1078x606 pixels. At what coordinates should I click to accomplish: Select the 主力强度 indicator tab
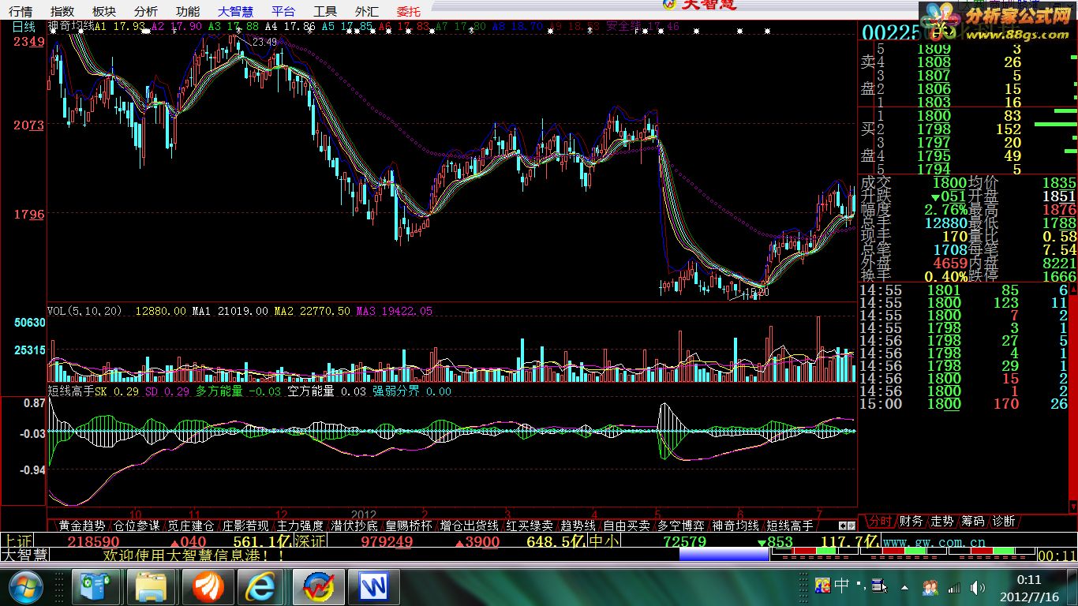300,526
